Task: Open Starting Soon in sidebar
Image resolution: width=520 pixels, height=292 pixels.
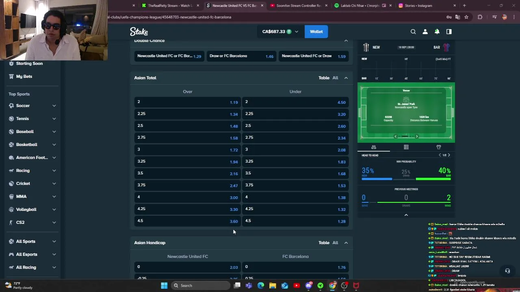Action: click(29, 63)
